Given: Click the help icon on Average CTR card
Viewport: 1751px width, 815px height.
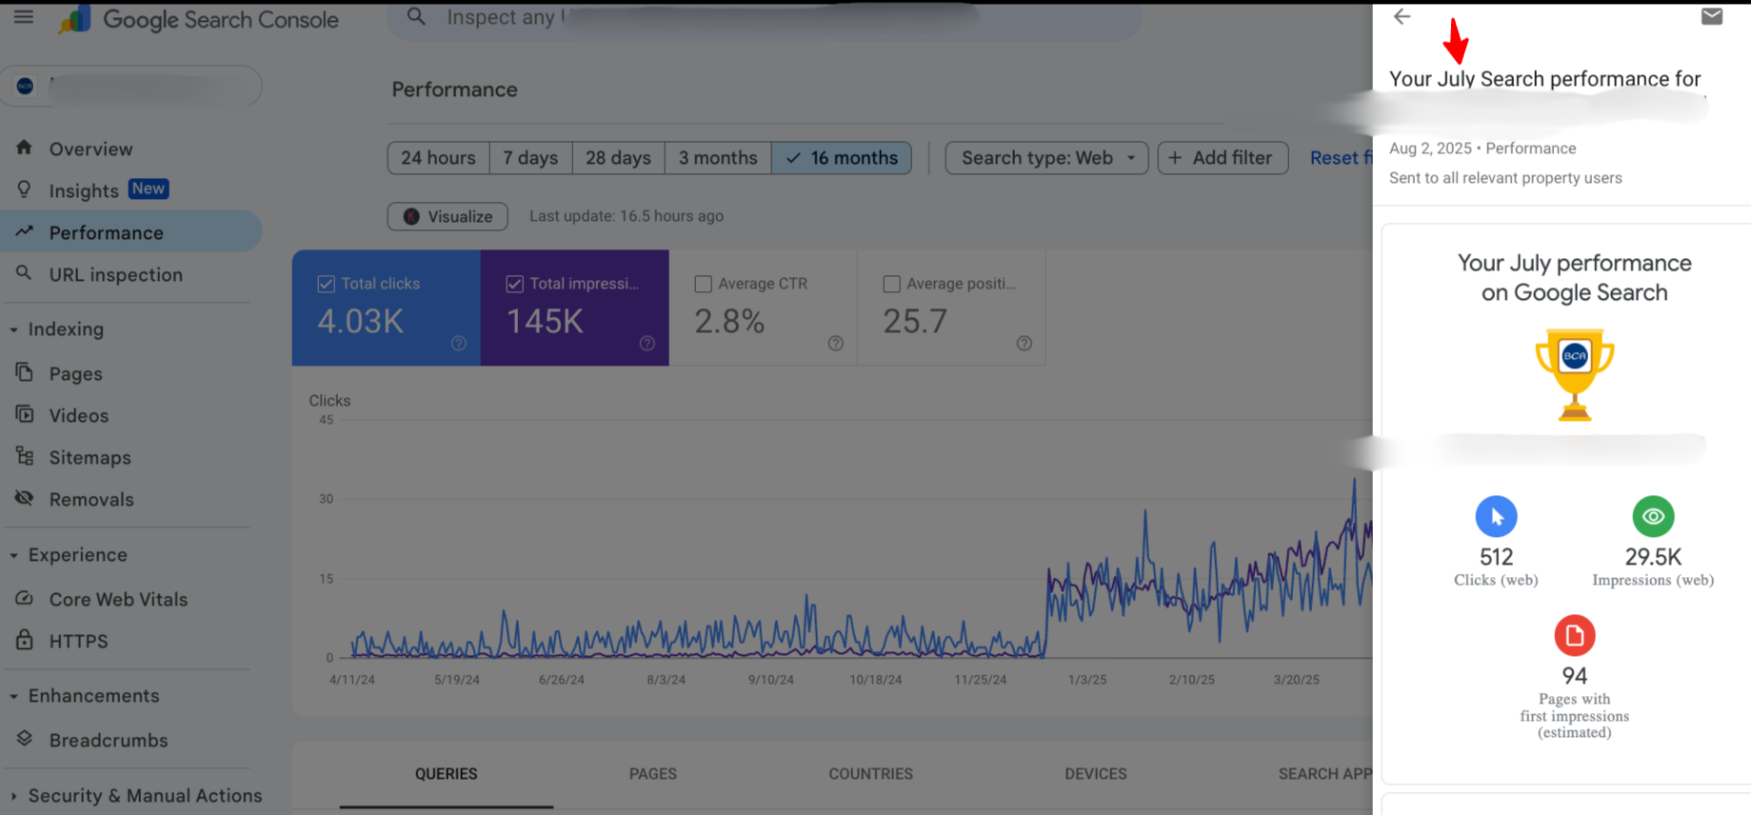Looking at the screenshot, I should click(835, 344).
